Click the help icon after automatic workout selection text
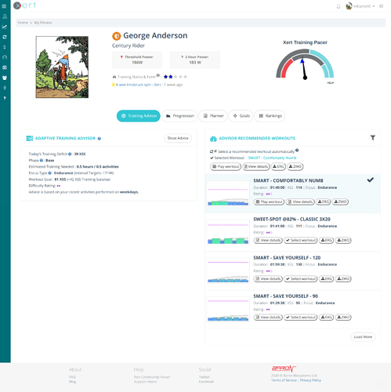This screenshot has height=392, width=391. 297,151
